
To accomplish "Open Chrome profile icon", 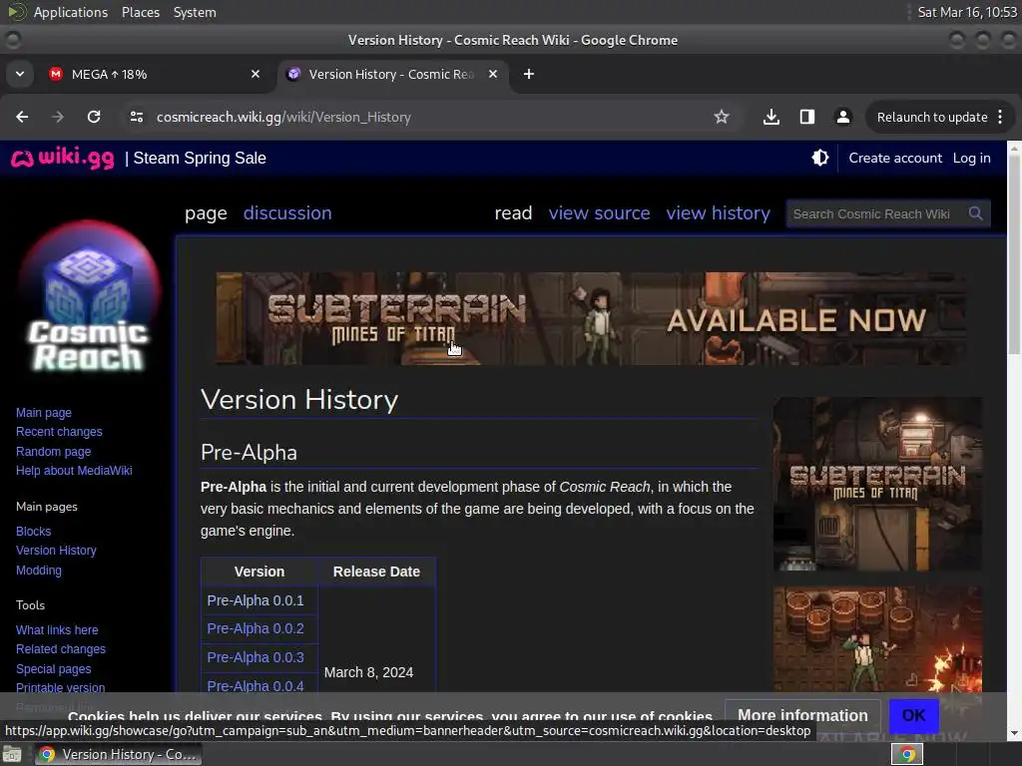I will (x=842, y=117).
